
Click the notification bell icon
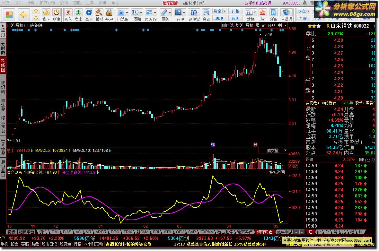pyautogui.click(x=305, y=3)
